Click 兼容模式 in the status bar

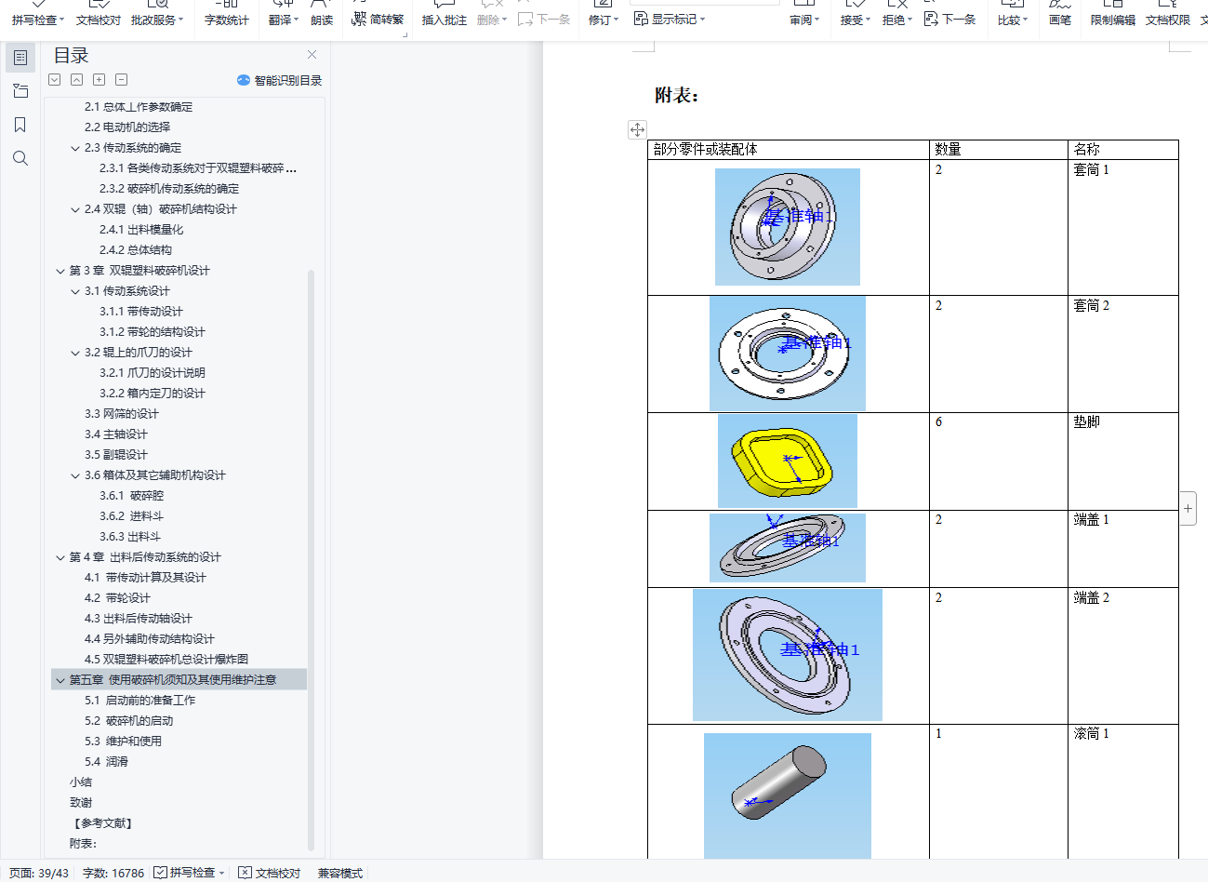[x=340, y=873]
